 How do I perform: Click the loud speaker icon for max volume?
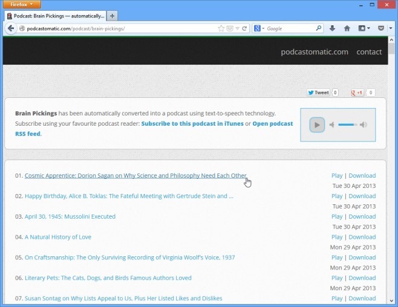[363, 125]
